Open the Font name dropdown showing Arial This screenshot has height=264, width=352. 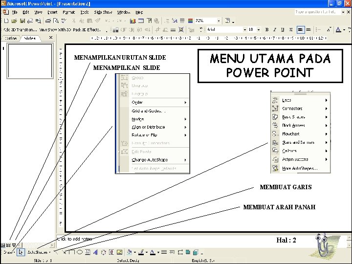point(245,30)
